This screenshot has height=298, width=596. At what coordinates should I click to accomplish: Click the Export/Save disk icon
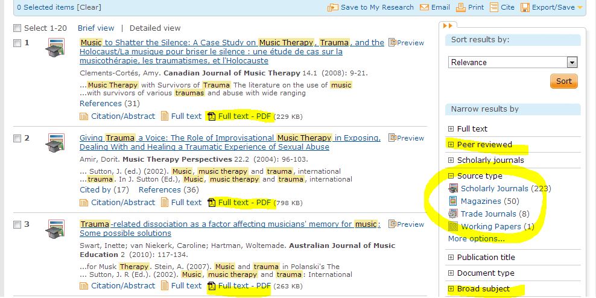pyautogui.click(x=525, y=7)
